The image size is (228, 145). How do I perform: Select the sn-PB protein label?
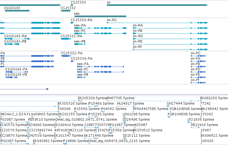(x=195, y=64)
